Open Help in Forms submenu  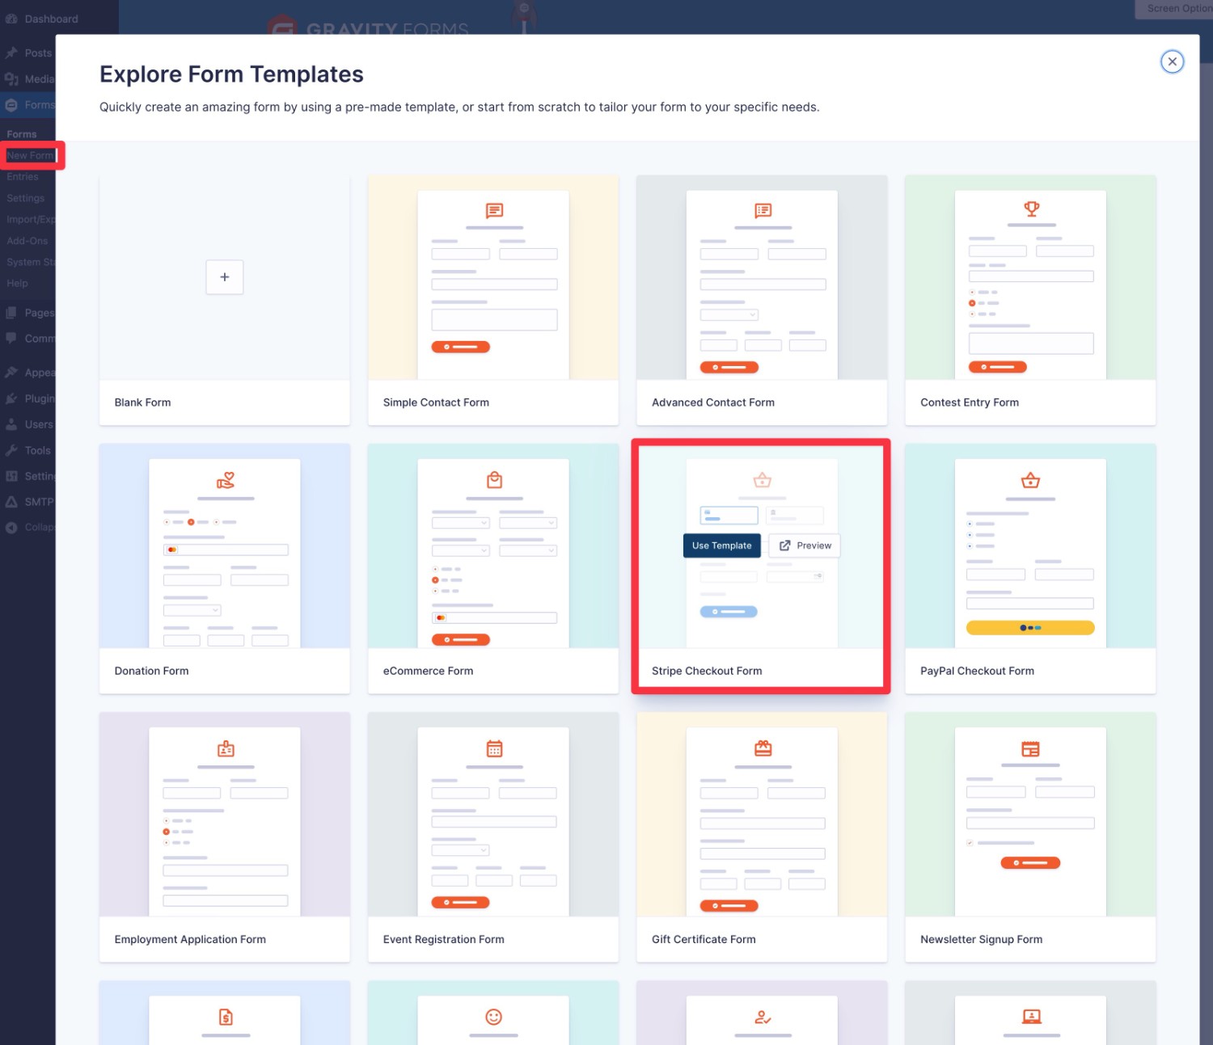tap(17, 283)
